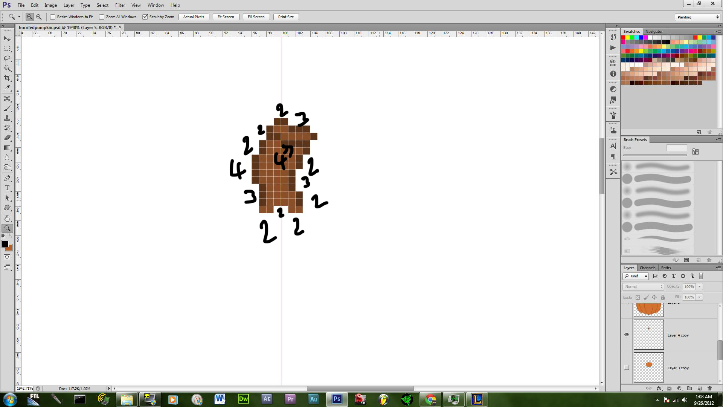Viewport: 723px width, 407px height.
Task: Click the Actual Pixels button
Action: (194, 17)
